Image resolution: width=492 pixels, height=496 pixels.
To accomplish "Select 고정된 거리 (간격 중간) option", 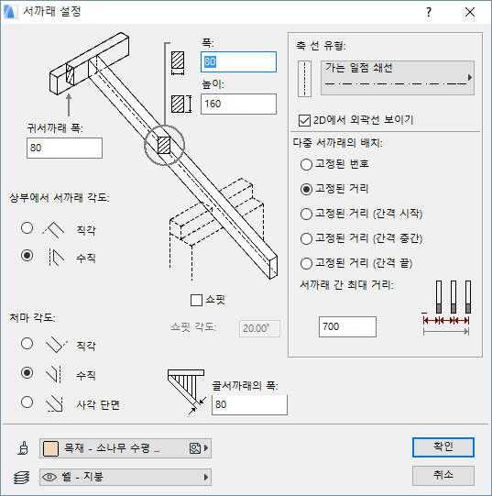I will click(x=306, y=238).
